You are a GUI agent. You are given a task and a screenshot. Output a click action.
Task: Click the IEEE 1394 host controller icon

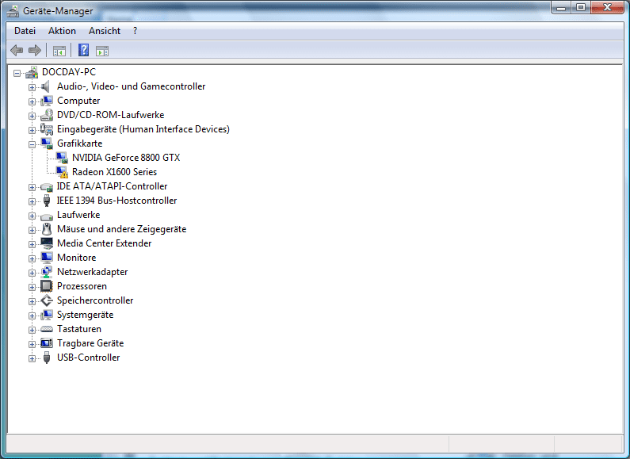(x=47, y=201)
